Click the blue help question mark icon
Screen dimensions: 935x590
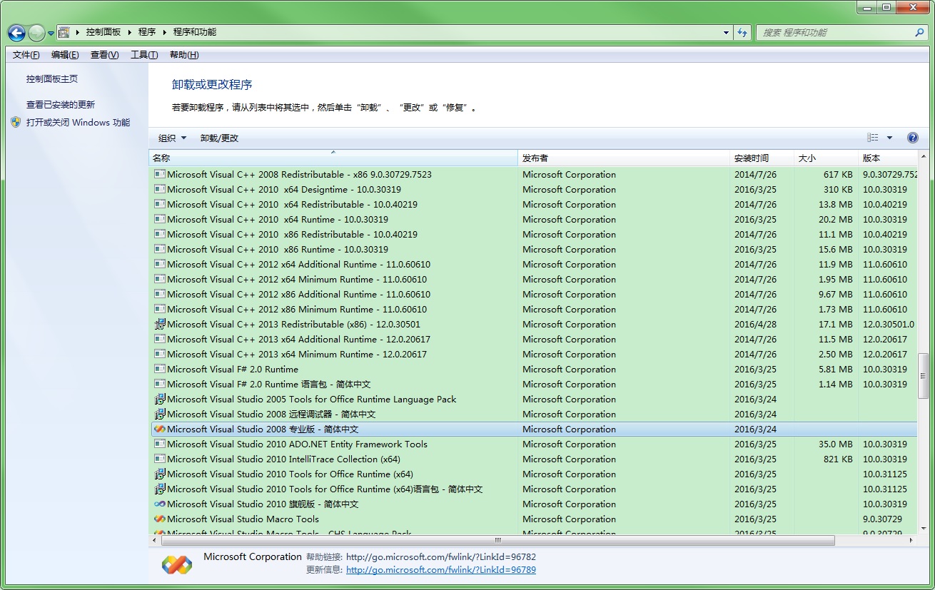coord(912,138)
